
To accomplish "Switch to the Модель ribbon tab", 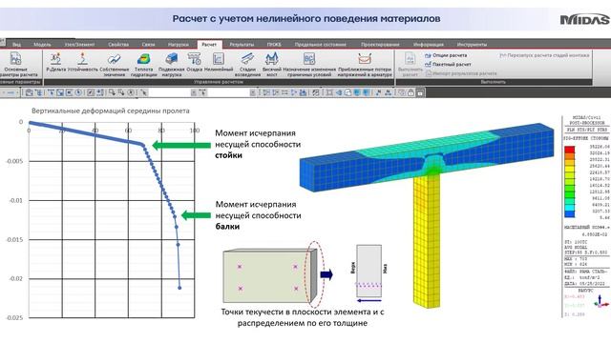I will 42,45.
